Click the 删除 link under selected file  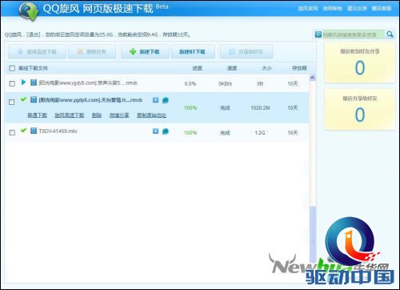pyautogui.click(x=97, y=115)
